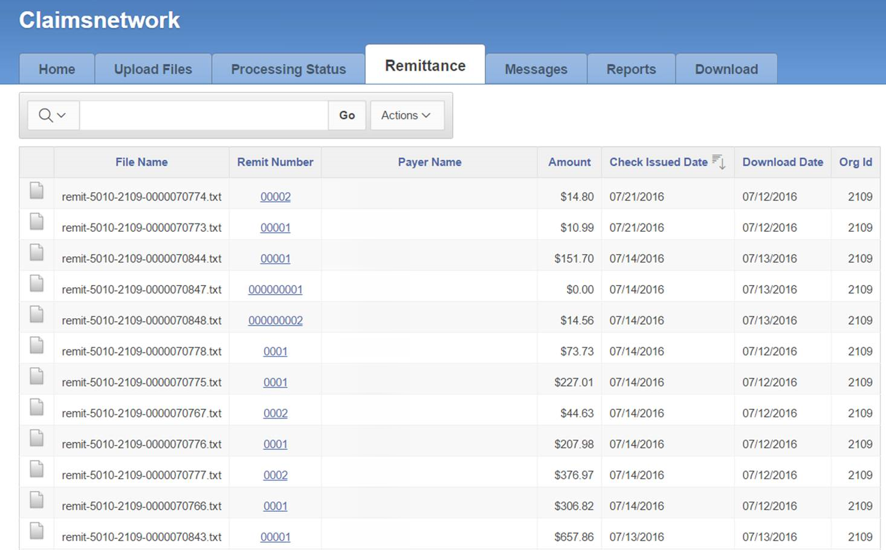Click file icon for remit-5010-2109-0000070773.txt
Viewport: 886px width, 550px height.
click(37, 222)
